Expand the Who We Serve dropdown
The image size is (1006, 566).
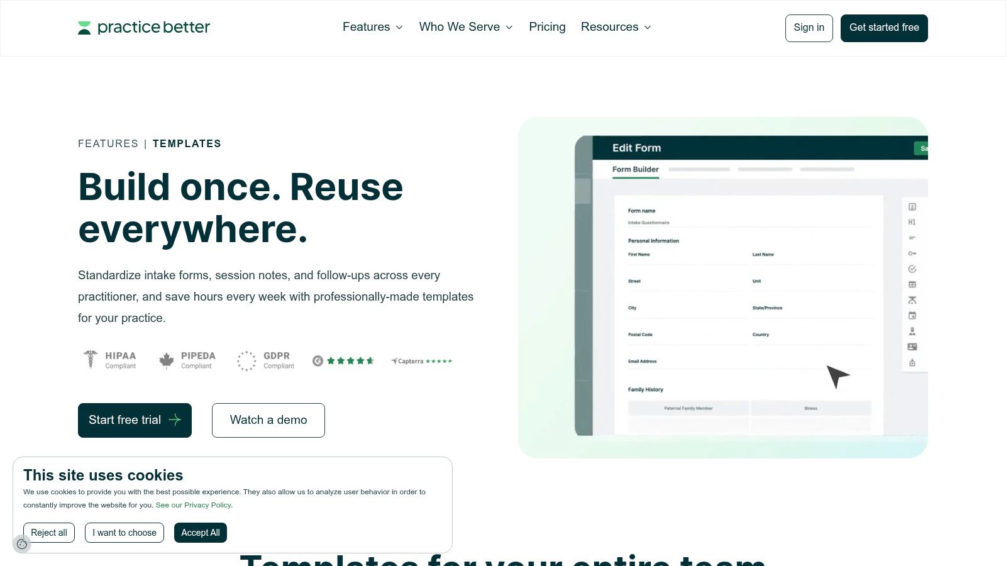pyautogui.click(x=466, y=27)
